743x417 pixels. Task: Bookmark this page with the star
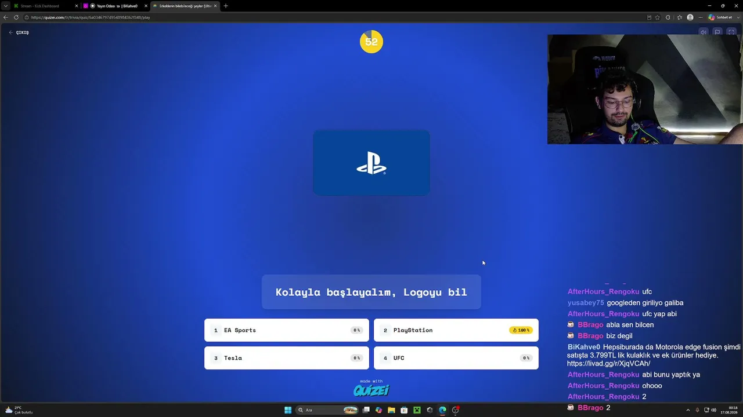(x=658, y=17)
